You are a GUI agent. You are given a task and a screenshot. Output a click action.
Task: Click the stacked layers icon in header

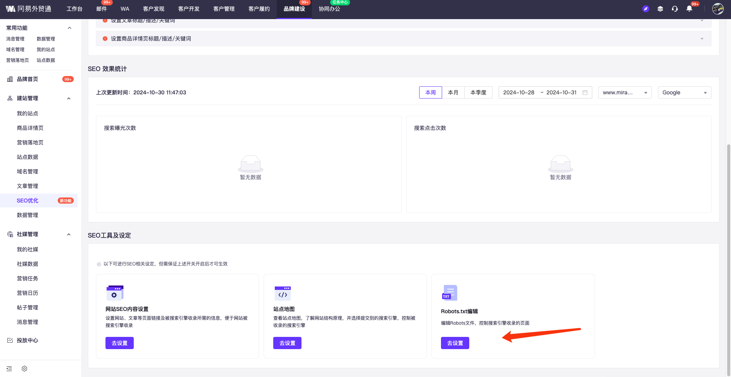coord(660,9)
